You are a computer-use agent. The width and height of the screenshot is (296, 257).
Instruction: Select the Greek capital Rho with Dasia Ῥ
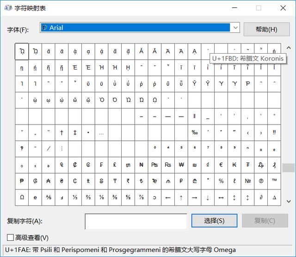click(248, 84)
